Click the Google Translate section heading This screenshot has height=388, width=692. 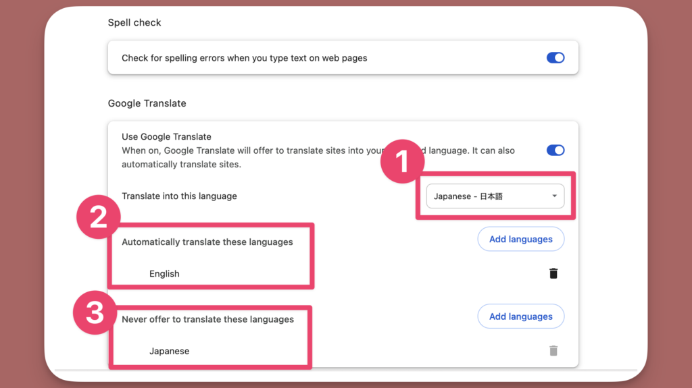pyautogui.click(x=147, y=103)
